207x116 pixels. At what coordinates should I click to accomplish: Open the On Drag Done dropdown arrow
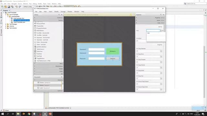pos(161,56)
